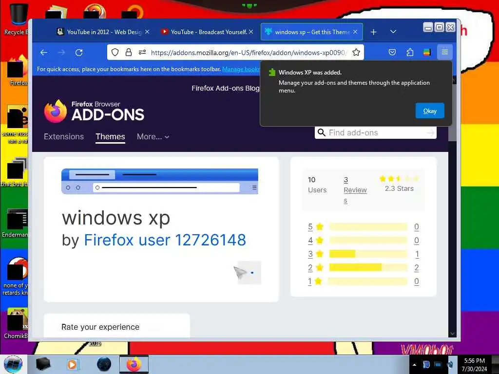
Task: Open the black box taskbar icon
Action: coord(43,364)
